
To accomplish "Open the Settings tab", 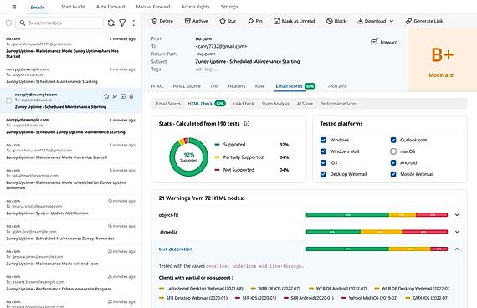I will point(229,7).
